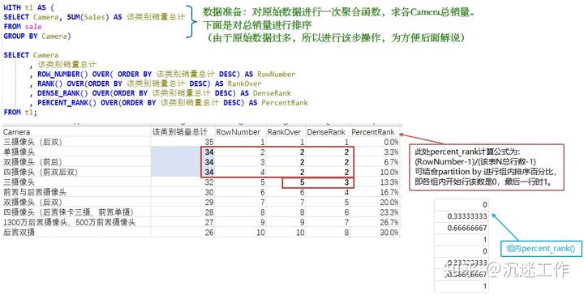Click the 前置与后置摄像头 row cell
The height and width of the screenshot is (295, 584).
pos(76,192)
